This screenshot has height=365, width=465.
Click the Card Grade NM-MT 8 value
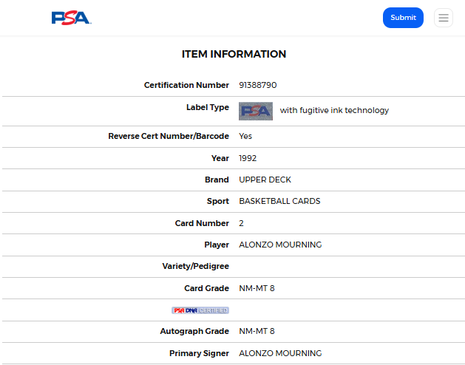[x=257, y=288]
